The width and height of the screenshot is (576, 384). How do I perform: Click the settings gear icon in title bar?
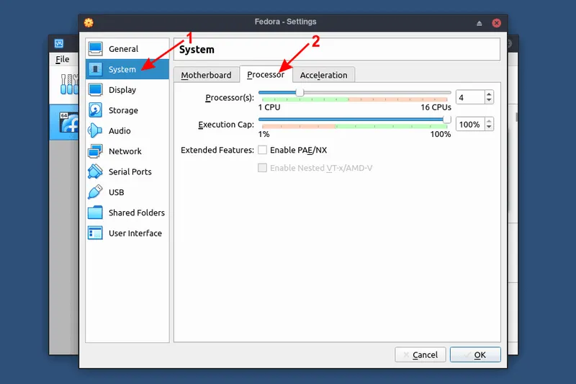coord(89,22)
